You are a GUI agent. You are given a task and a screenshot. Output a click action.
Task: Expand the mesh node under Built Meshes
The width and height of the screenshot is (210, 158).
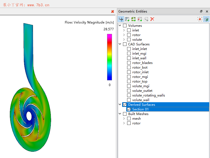click(124, 119)
